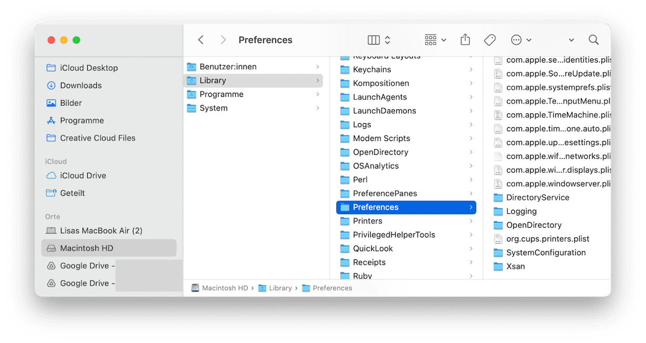
Task: Click the org.cups.printers.plist file icon
Action: [x=498, y=239]
